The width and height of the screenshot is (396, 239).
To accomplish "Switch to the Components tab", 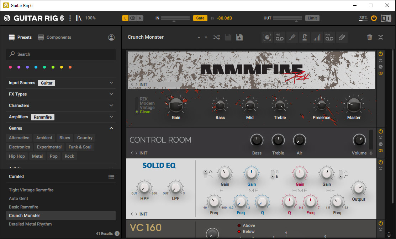I will pos(55,37).
